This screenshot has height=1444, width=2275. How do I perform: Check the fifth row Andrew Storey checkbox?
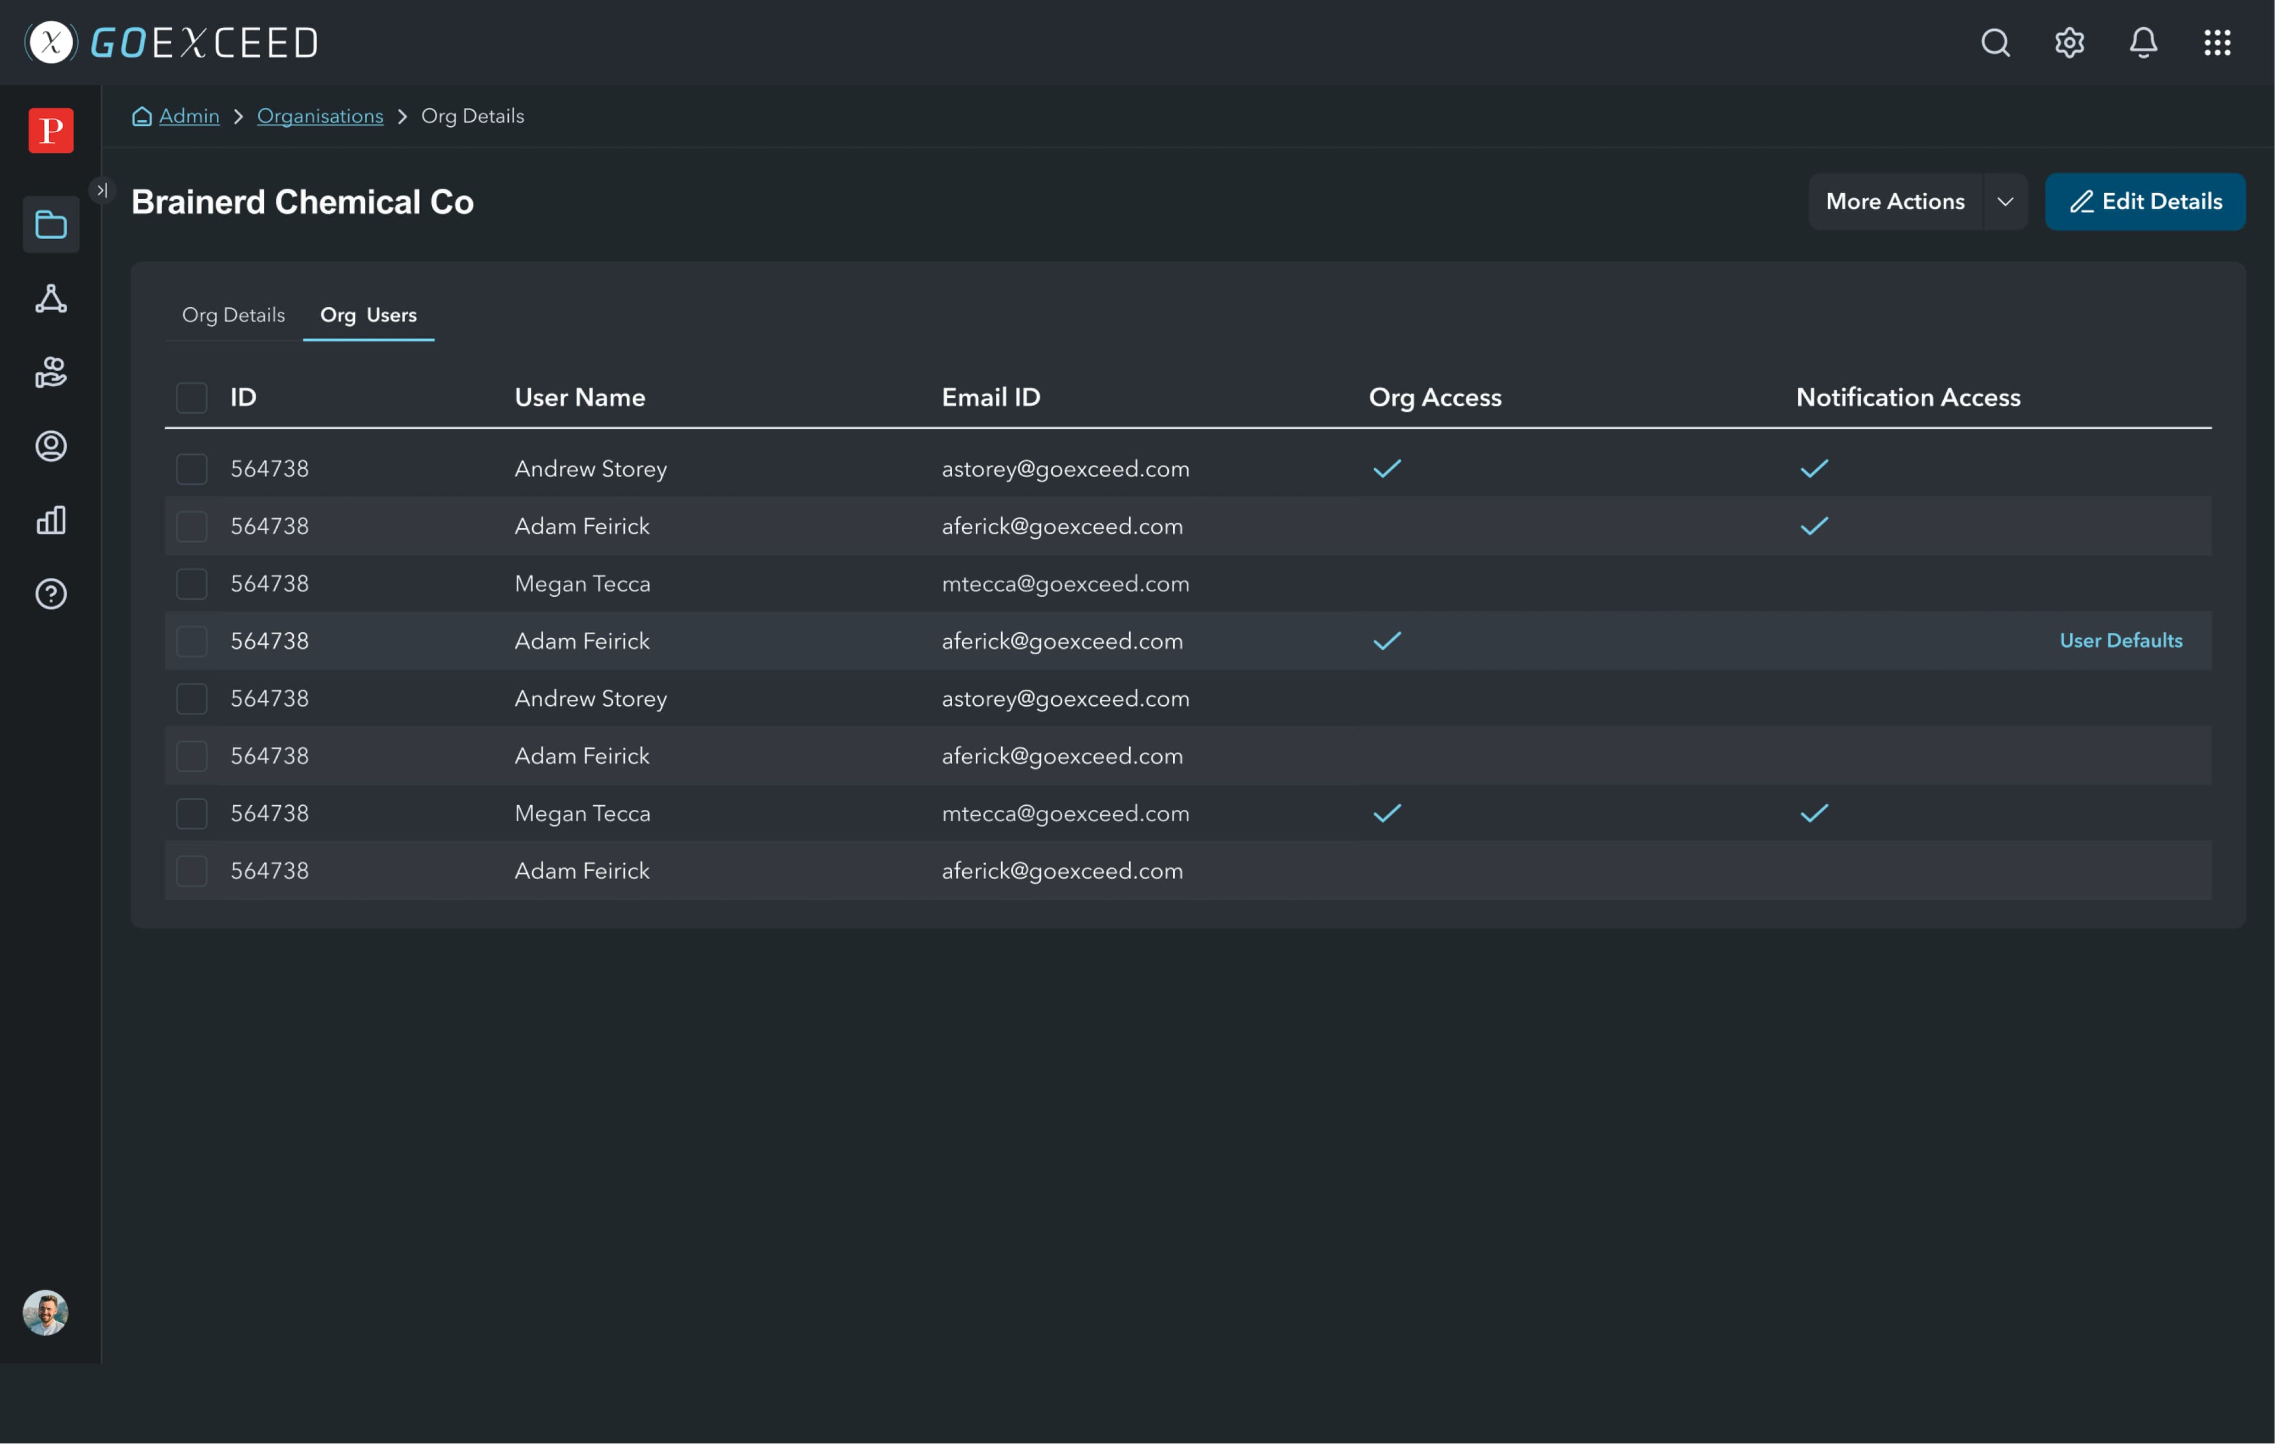(192, 699)
